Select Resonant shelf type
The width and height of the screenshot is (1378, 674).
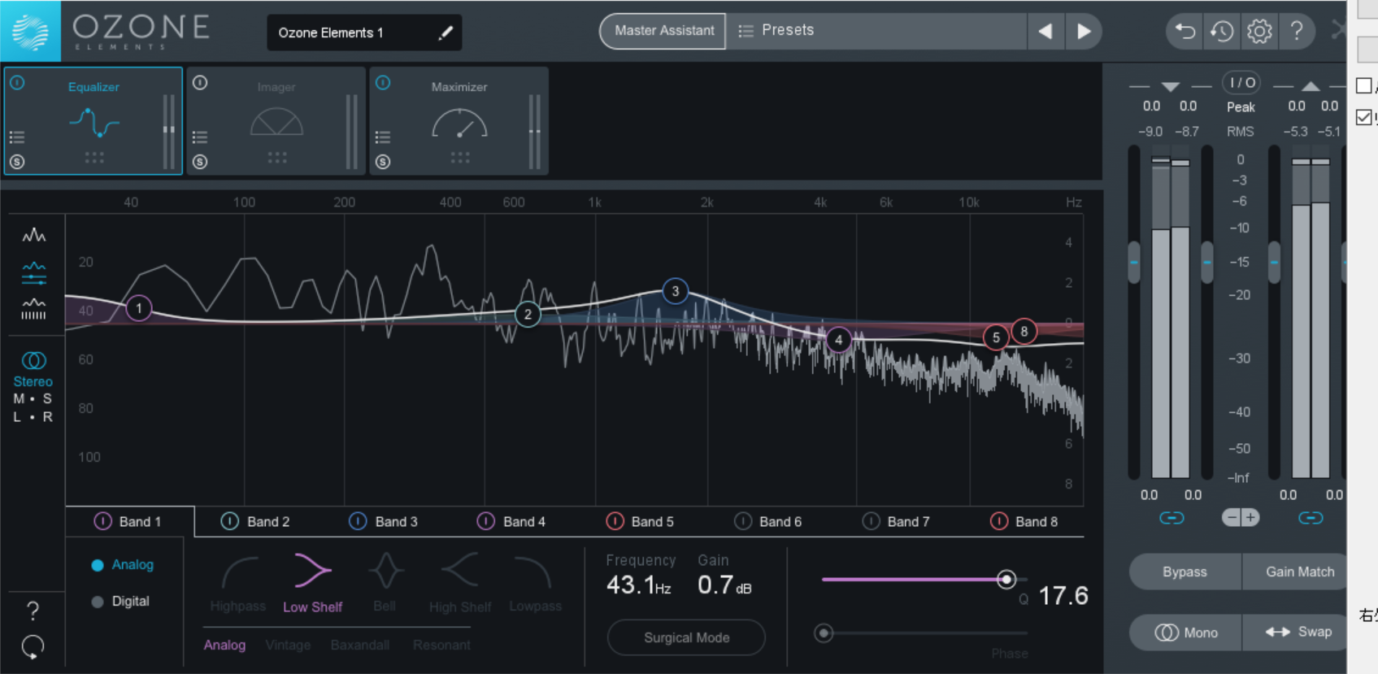441,645
